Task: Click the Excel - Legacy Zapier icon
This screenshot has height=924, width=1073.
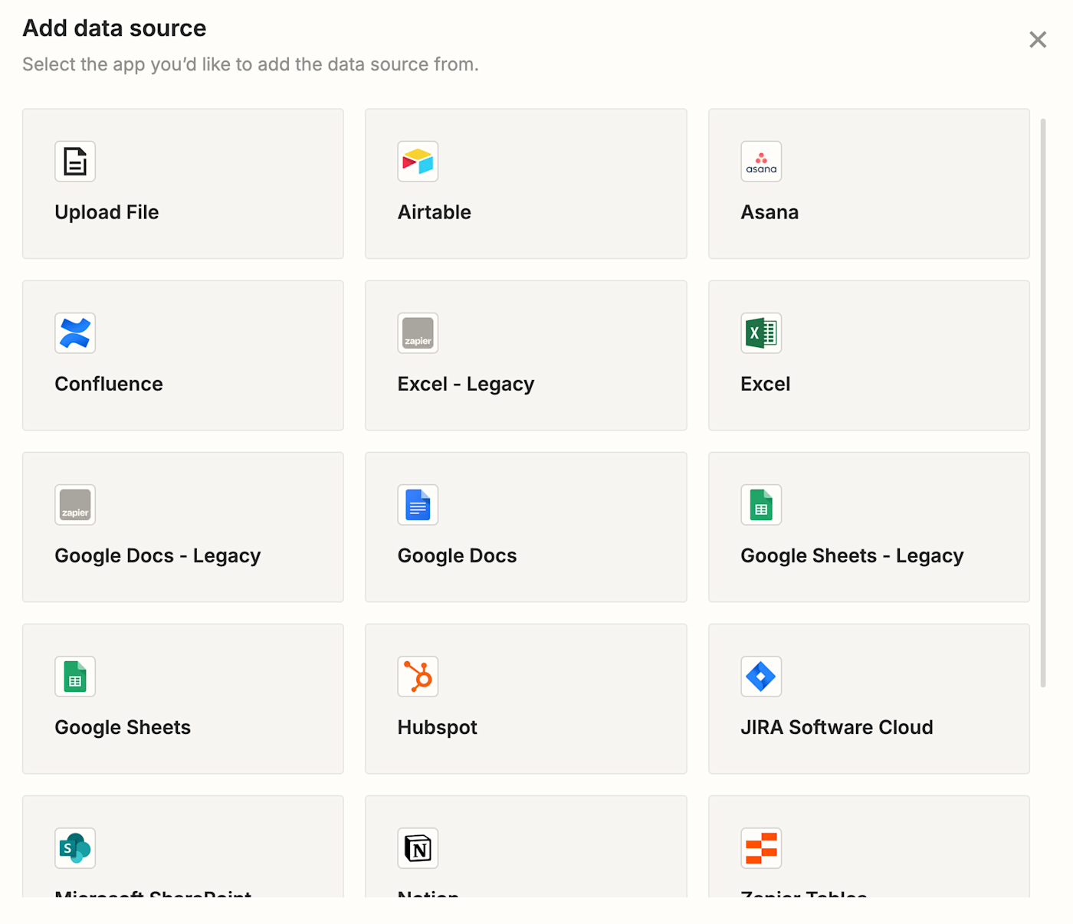Action: (x=418, y=333)
